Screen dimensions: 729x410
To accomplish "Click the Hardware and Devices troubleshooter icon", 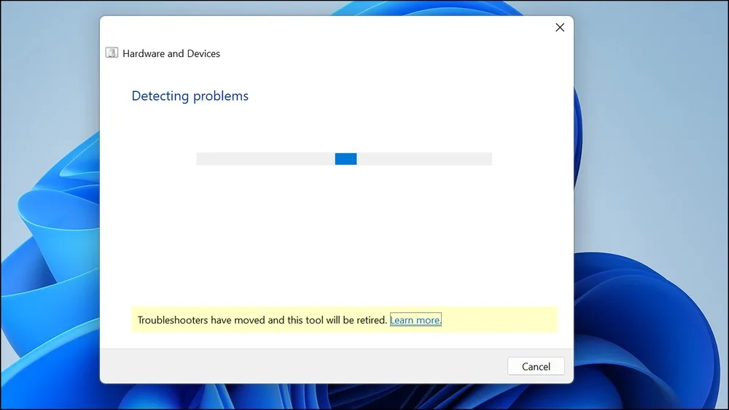I will pyautogui.click(x=112, y=53).
